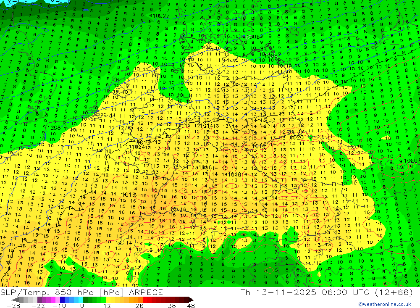Click the '12' legend value under the scale
This screenshot has height=308, width=420.
pyautogui.click(x=107, y=305)
